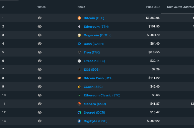Click the Tron triangle logo
The image size is (194, 128).
coord(79,52)
